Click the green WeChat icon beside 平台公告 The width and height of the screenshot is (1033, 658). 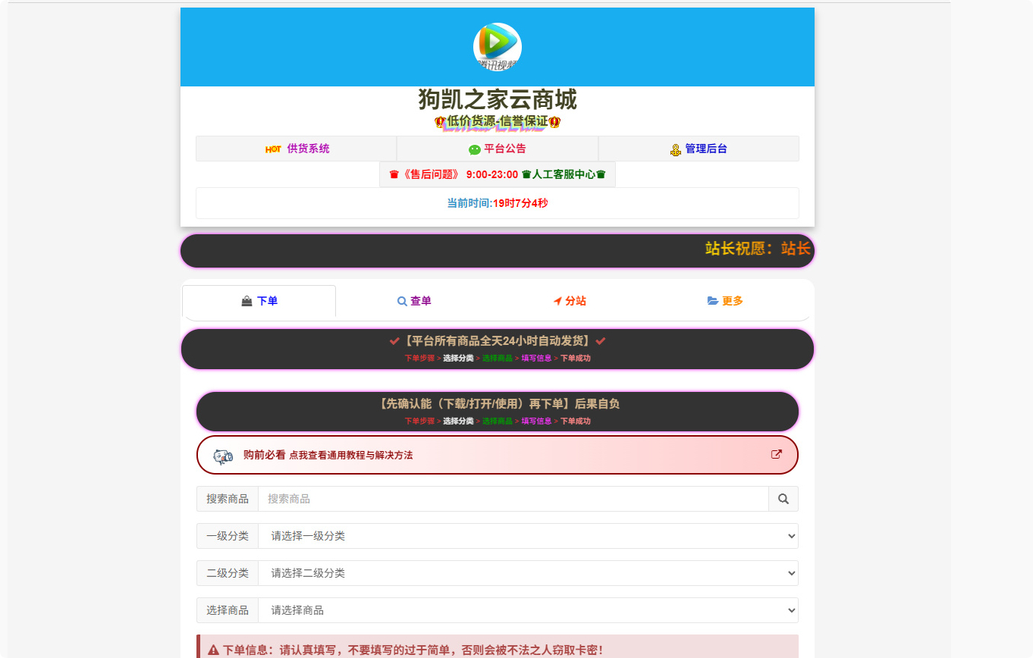pos(475,149)
